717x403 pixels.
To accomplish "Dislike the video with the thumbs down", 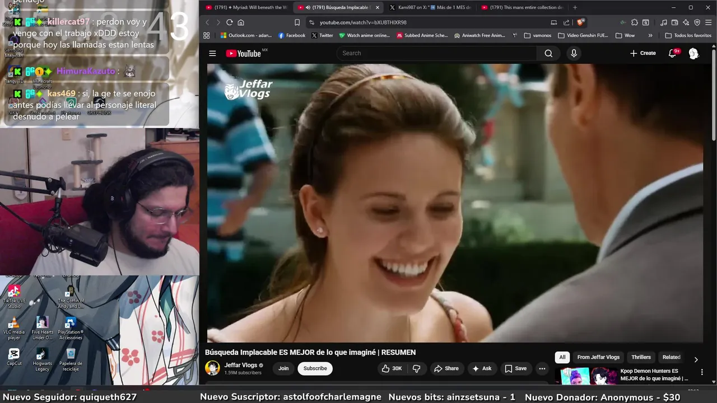I will tap(416, 368).
